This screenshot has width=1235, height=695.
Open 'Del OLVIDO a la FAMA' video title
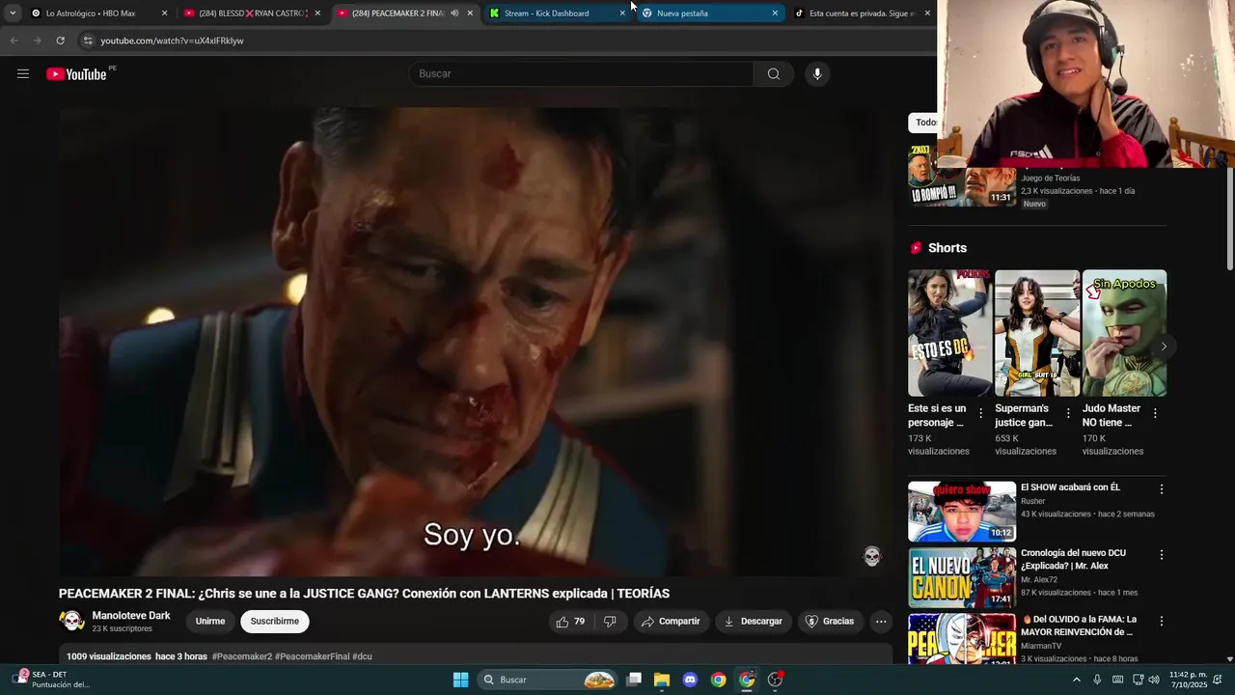tap(1079, 625)
